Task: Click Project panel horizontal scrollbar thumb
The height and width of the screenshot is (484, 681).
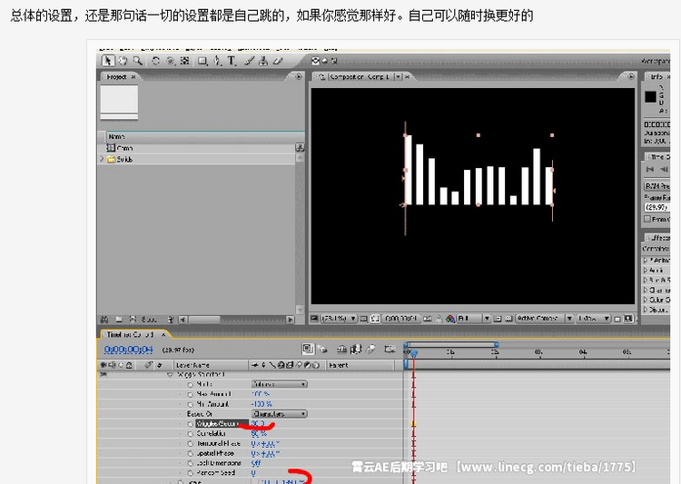Action: click(204, 320)
